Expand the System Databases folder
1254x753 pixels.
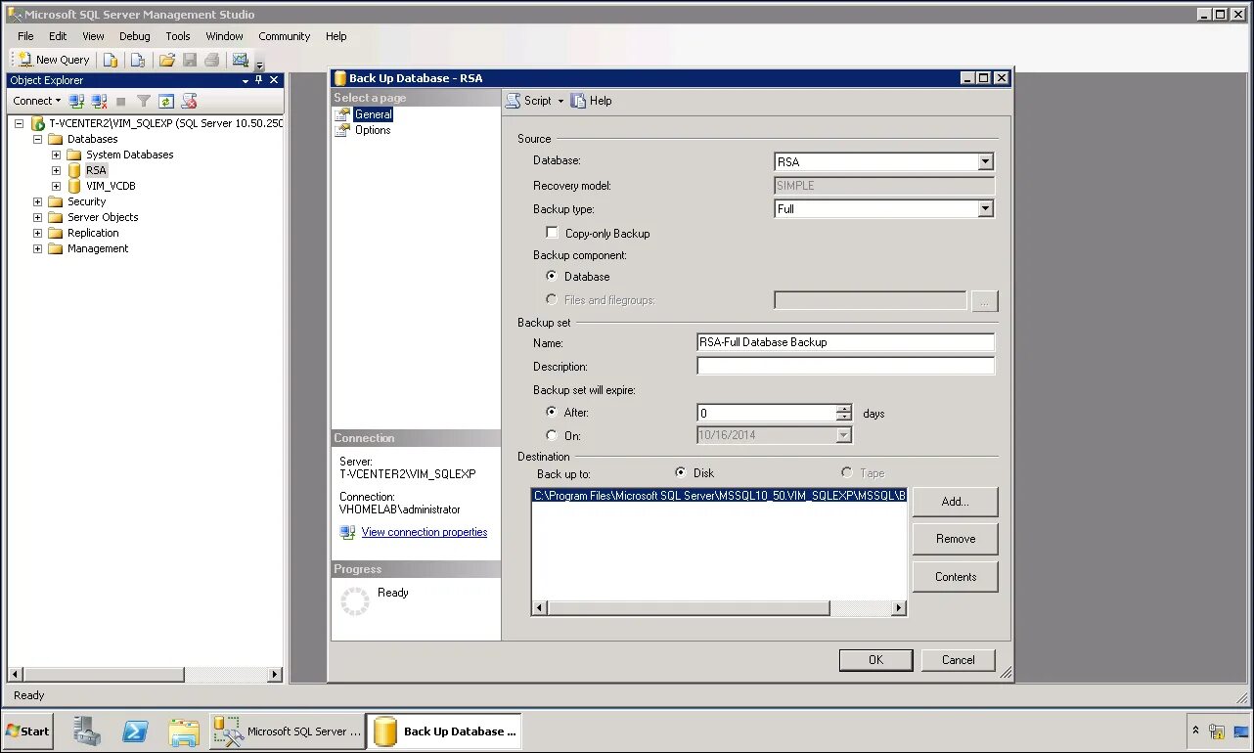click(x=56, y=155)
